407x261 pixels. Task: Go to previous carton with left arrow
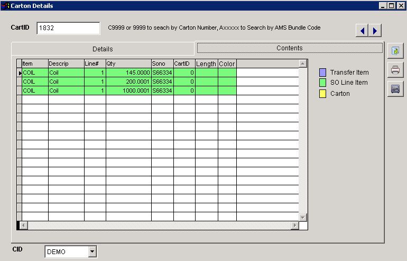point(363,31)
